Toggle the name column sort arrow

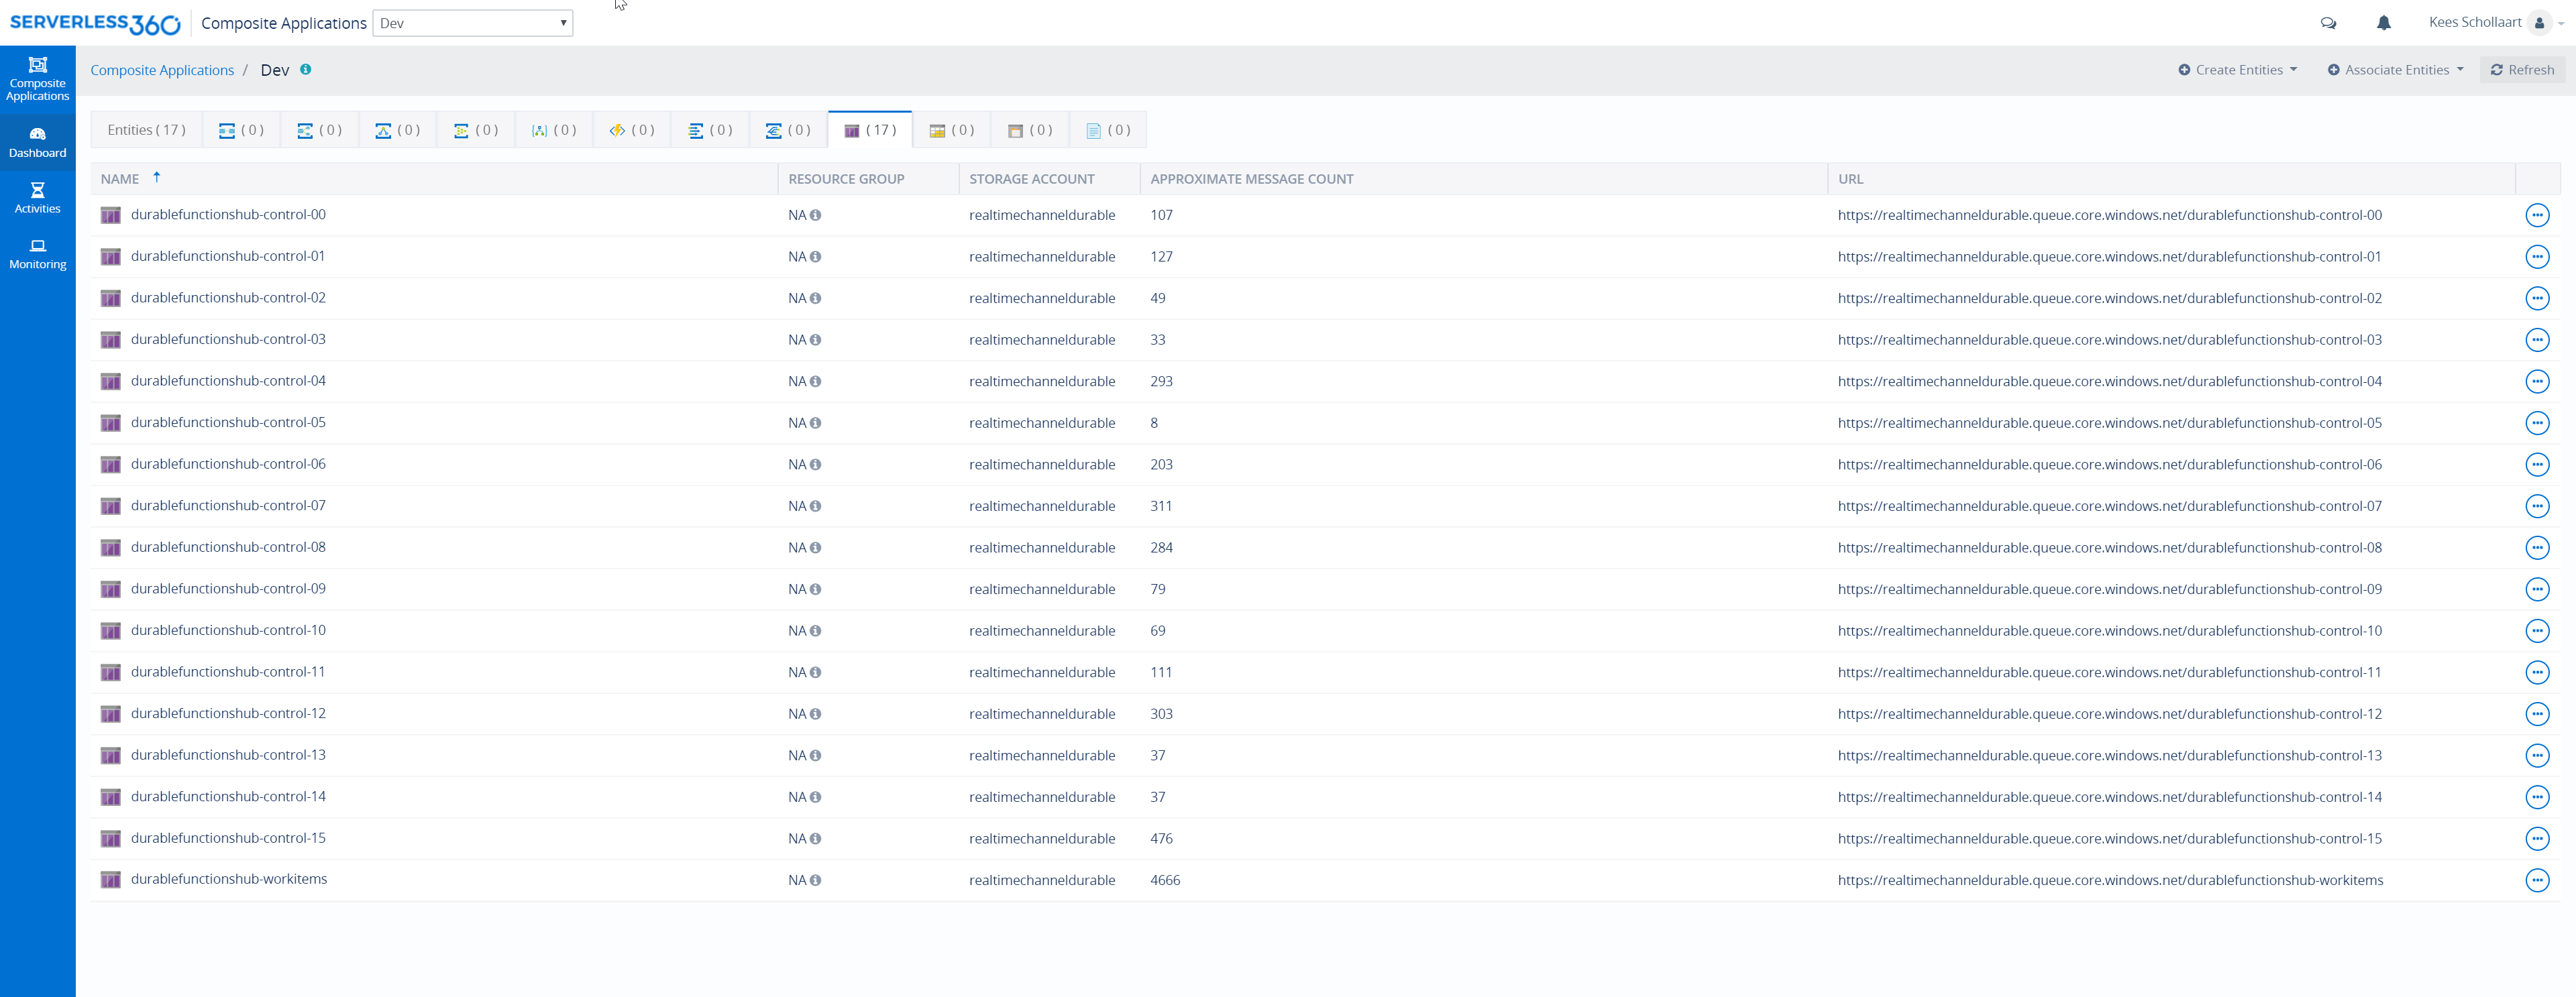click(x=157, y=177)
